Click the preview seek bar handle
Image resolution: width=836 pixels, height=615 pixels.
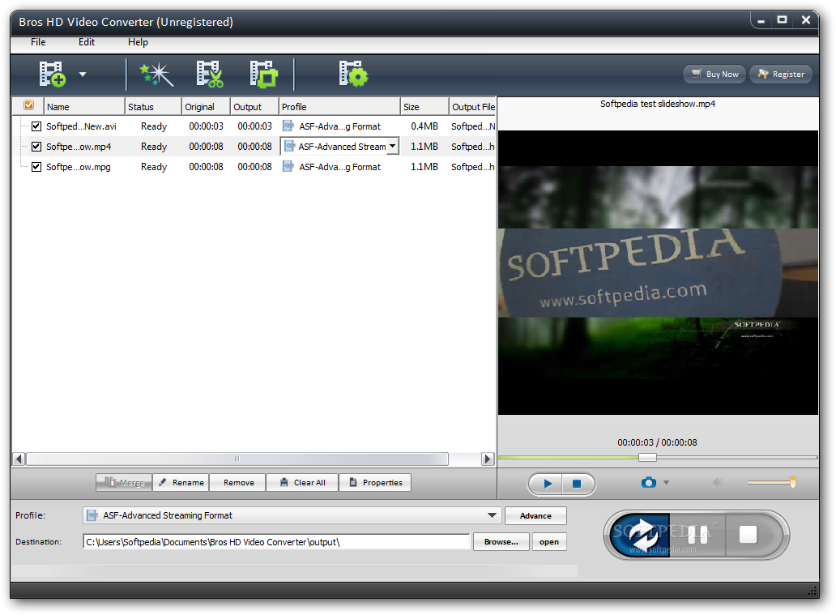pos(647,457)
